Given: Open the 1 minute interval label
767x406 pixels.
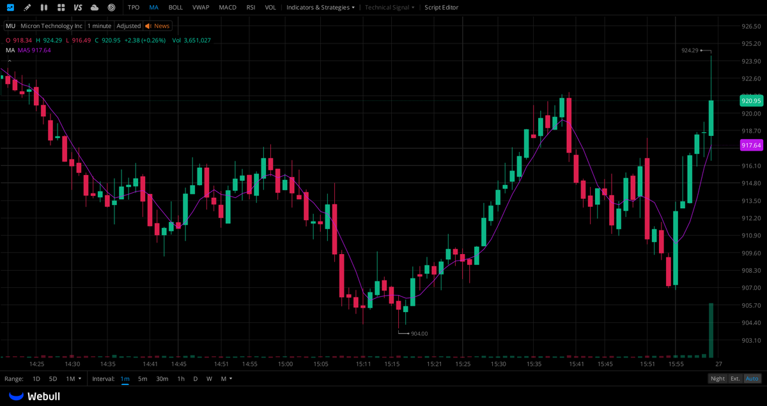Looking at the screenshot, I should pyautogui.click(x=99, y=26).
